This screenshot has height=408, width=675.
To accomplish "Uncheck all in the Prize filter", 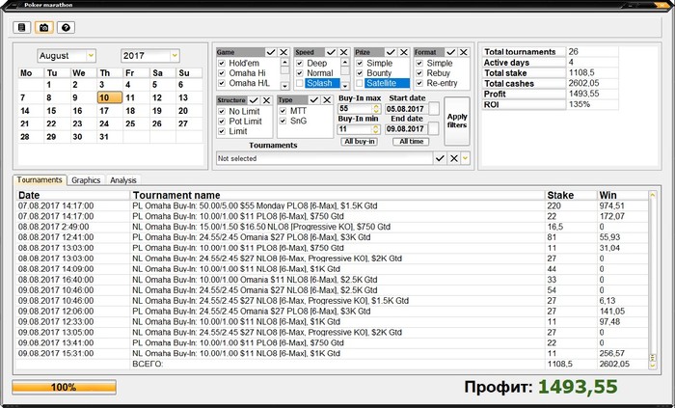I will coord(404,52).
